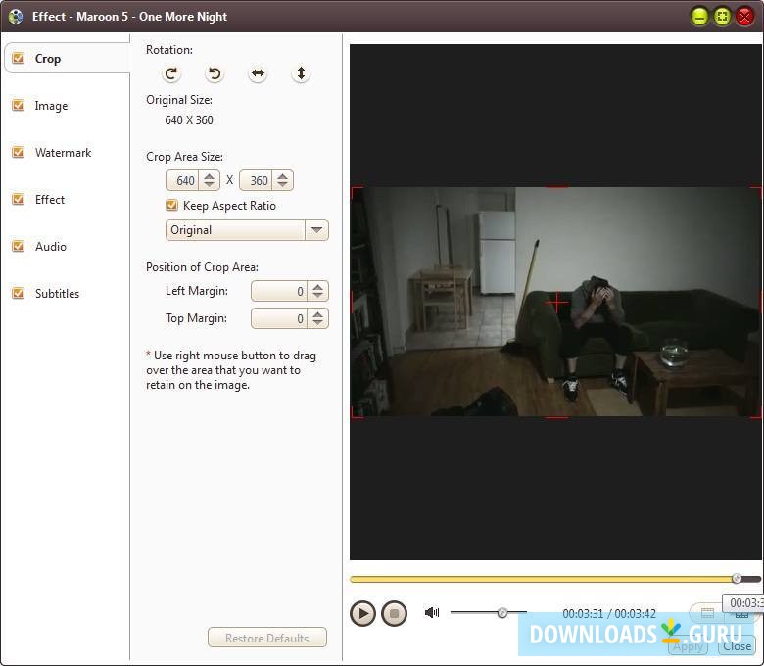Switch to the Watermark tab
The image size is (764, 666).
(x=63, y=153)
